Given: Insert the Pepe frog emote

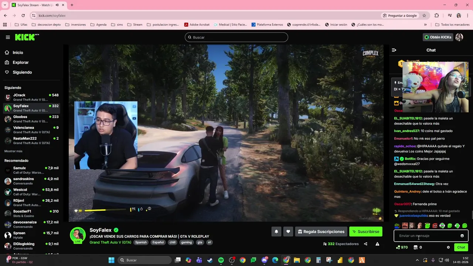Looking at the screenshot, I should click(x=397, y=226).
